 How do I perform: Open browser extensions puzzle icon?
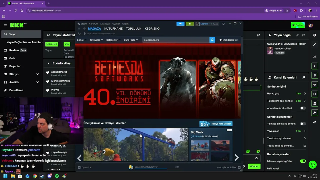pyautogui.click(x=301, y=10)
